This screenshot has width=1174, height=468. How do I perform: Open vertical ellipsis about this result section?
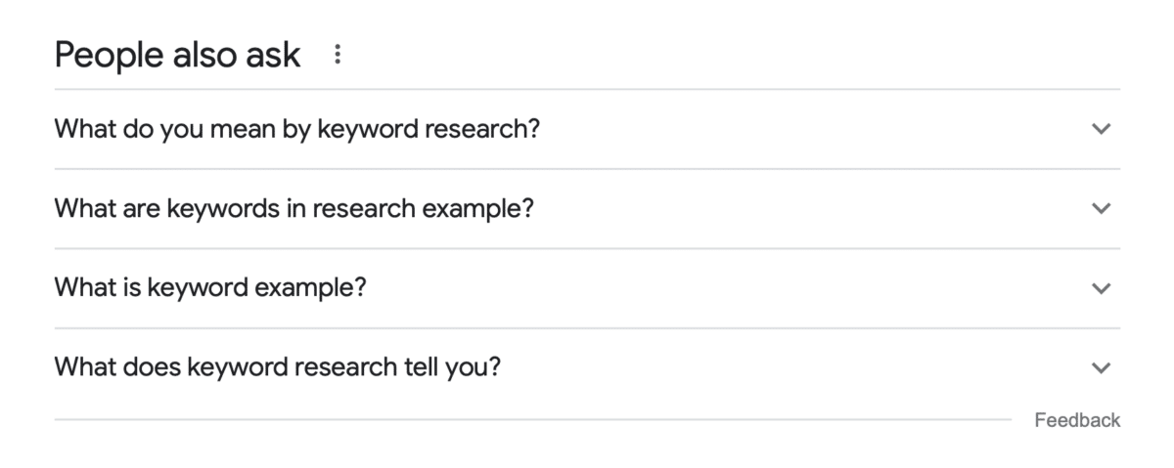click(x=338, y=55)
